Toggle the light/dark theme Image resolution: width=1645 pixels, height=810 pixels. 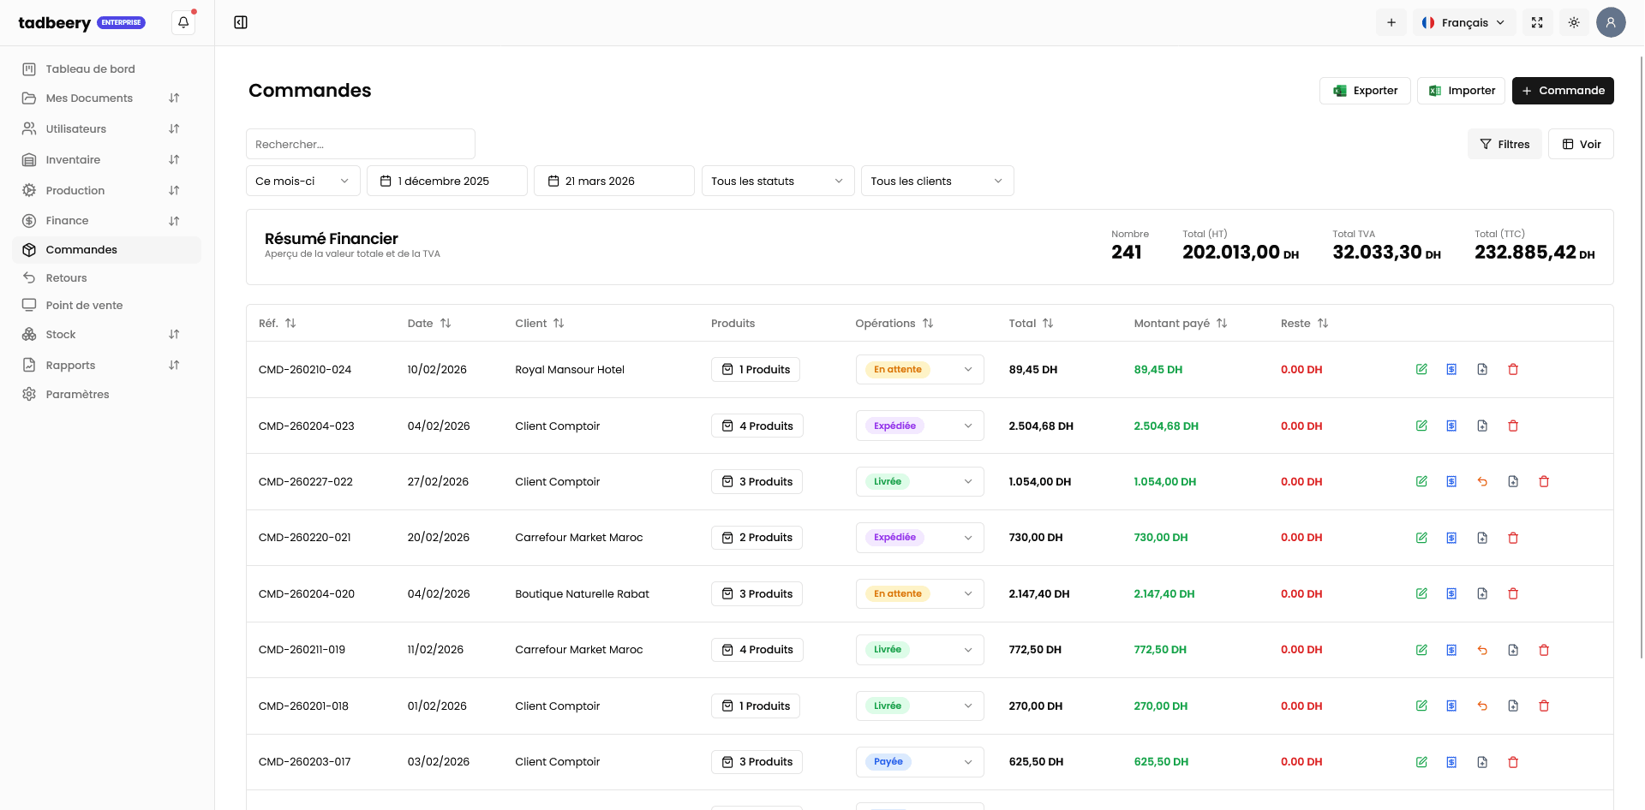1574,23
